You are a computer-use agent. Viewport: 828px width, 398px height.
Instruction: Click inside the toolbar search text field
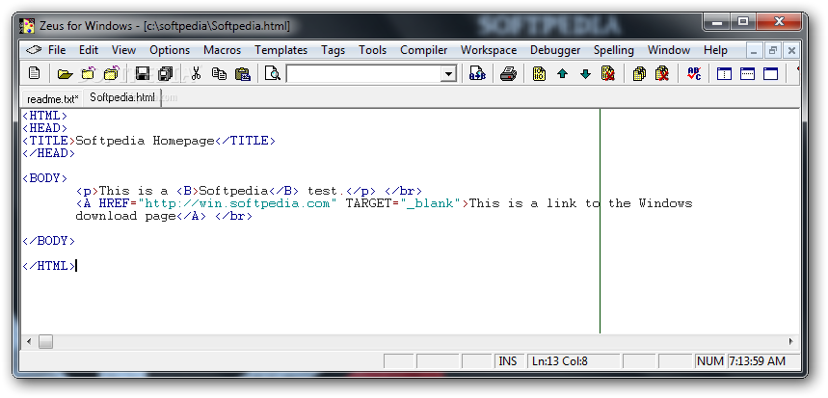coord(363,74)
